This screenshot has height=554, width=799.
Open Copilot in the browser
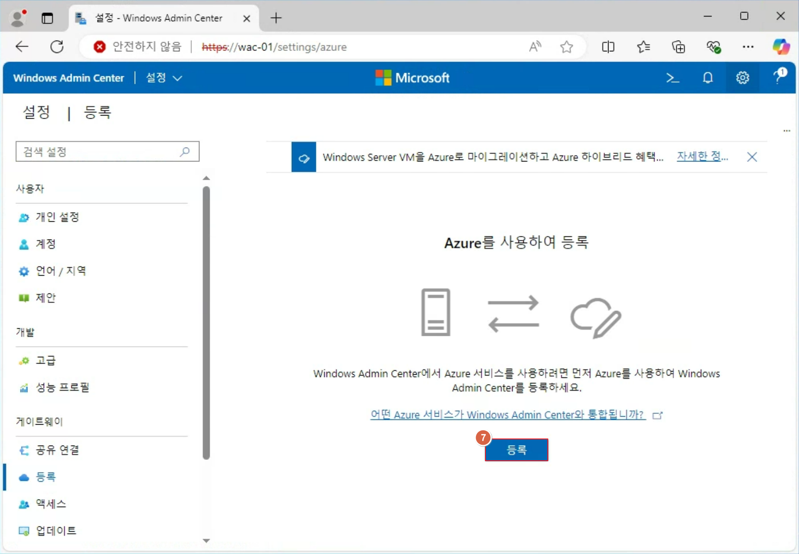(x=781, y=46)
